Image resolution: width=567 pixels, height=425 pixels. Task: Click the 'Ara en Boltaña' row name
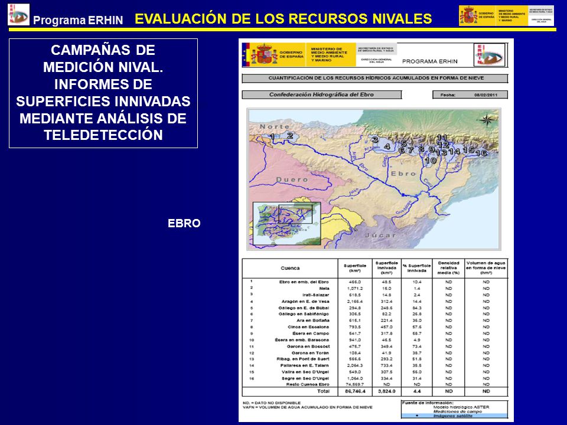313,321
